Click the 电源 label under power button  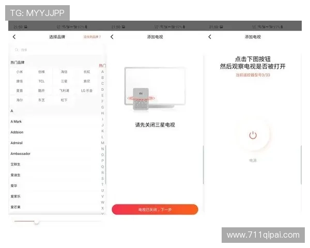tap(253, 160)
